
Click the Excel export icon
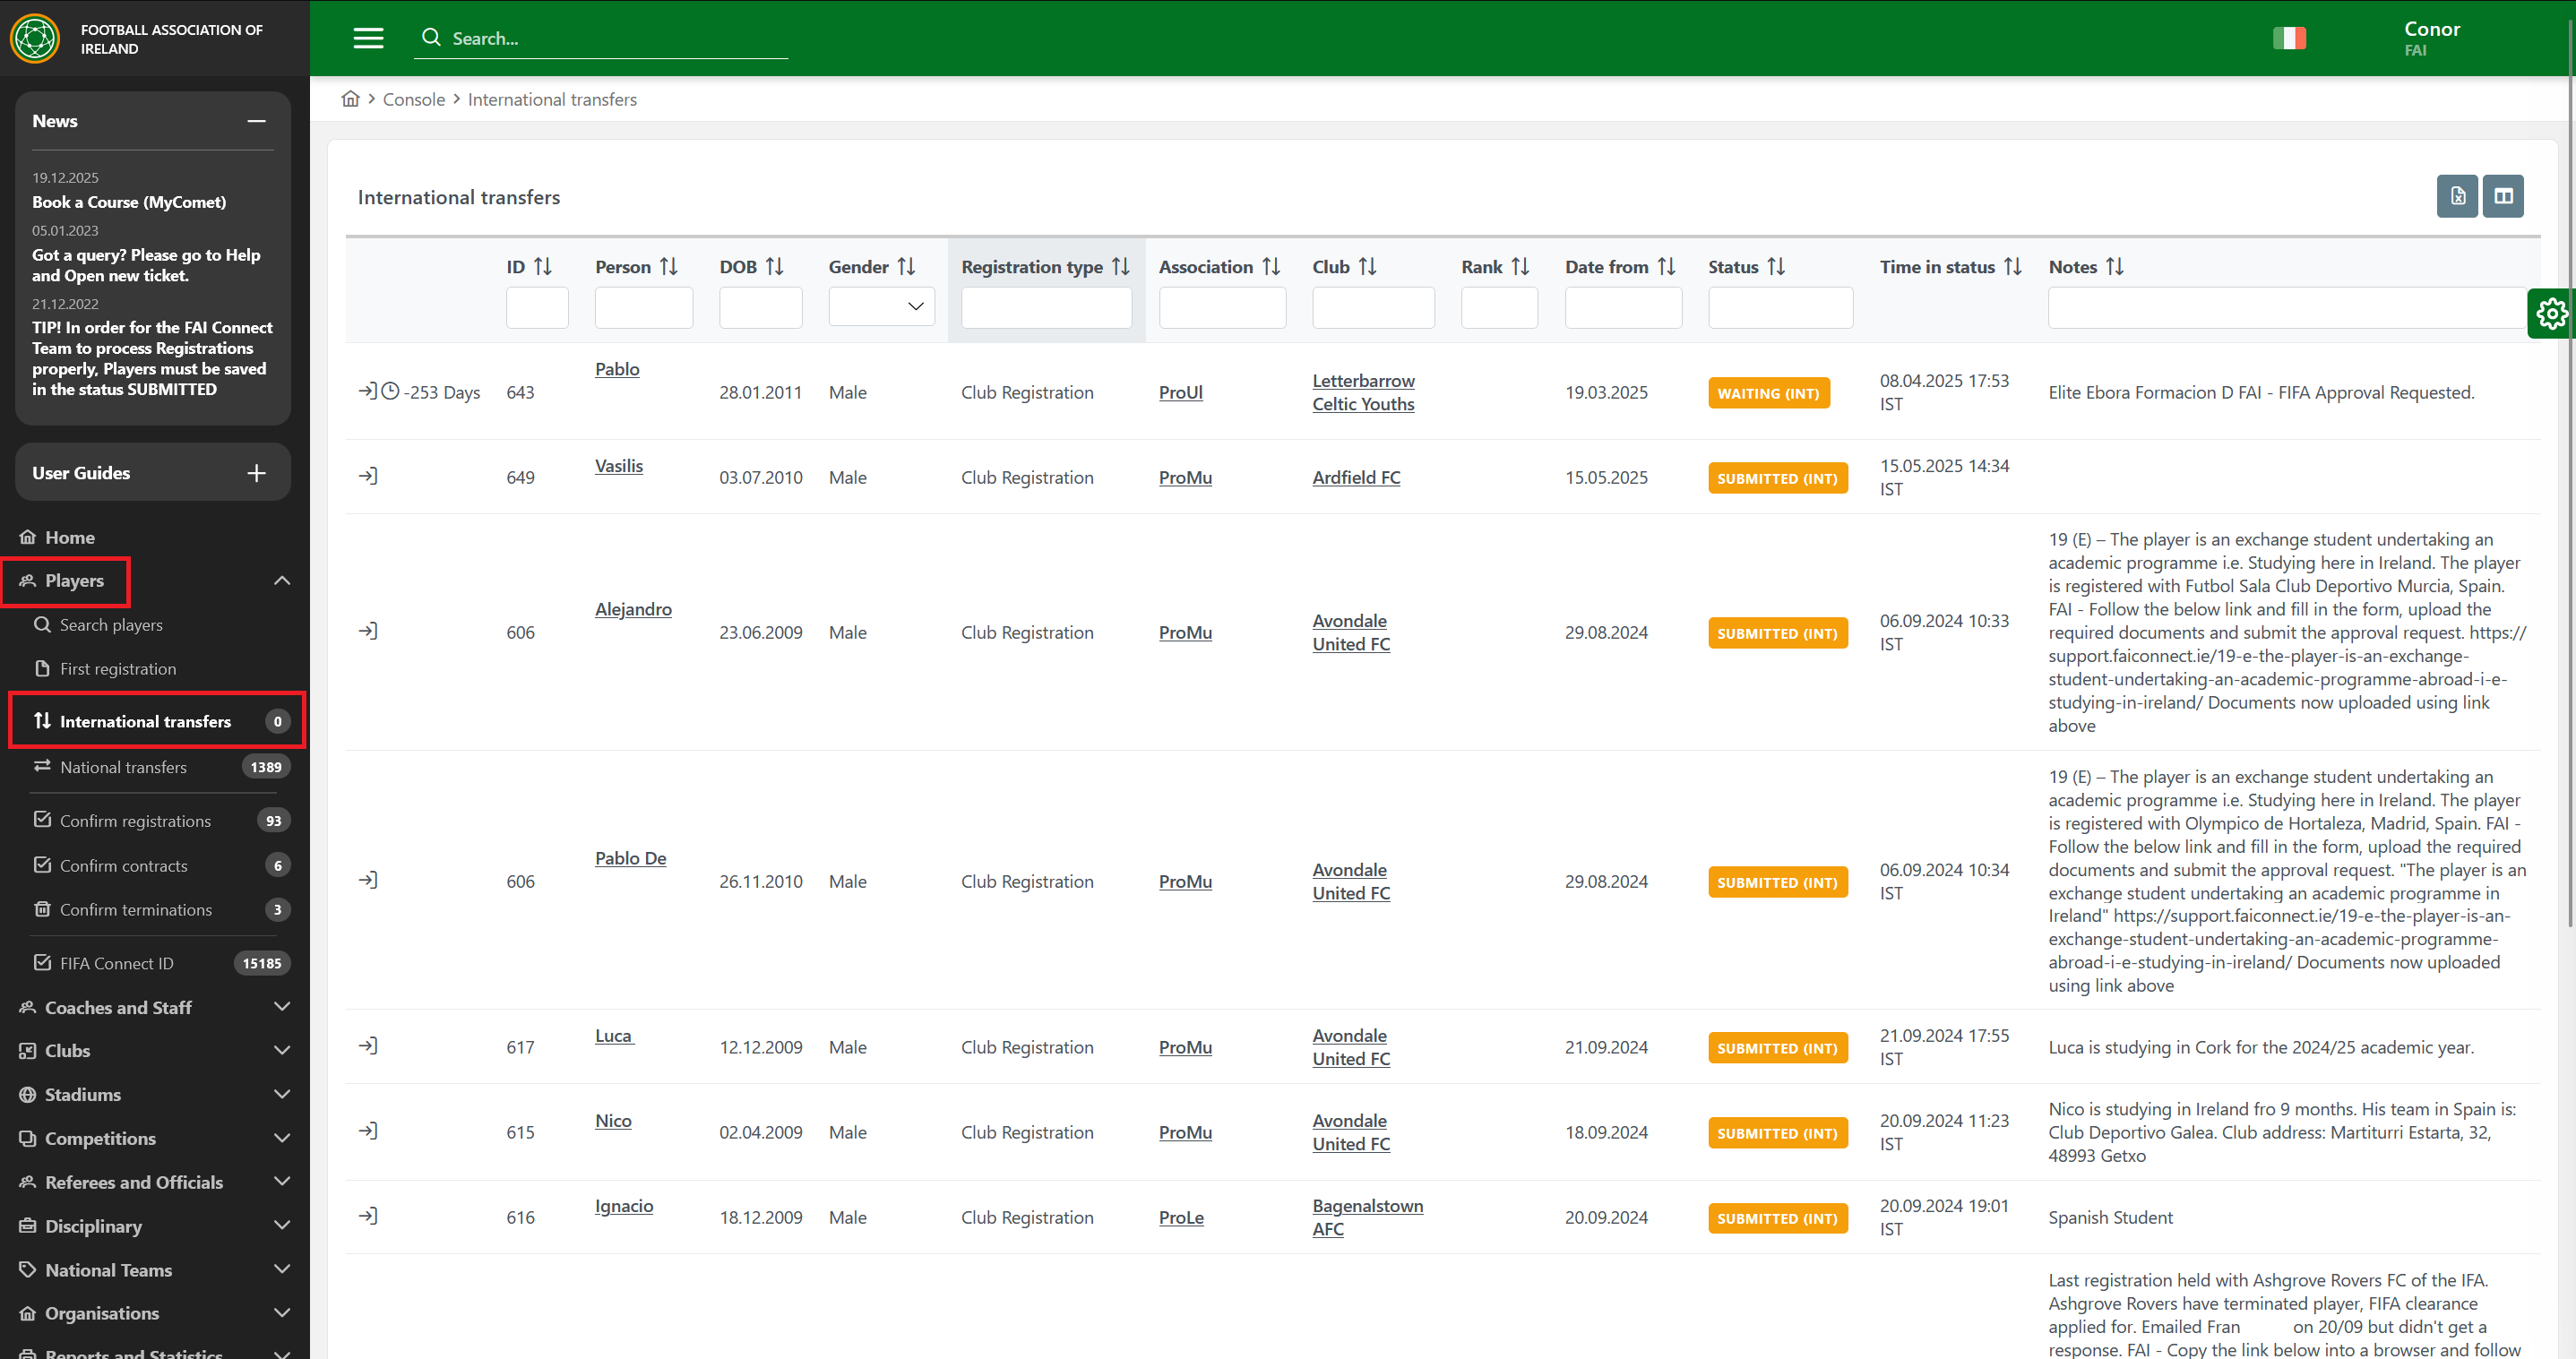tap(2456, 196)
